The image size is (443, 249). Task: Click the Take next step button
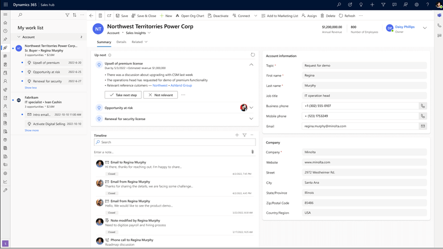tap(123, 95)
